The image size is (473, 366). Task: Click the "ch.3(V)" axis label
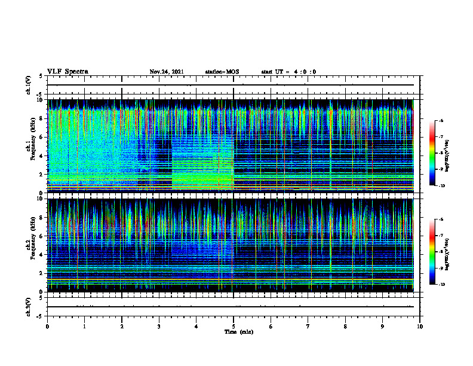[x=28, y=307]
